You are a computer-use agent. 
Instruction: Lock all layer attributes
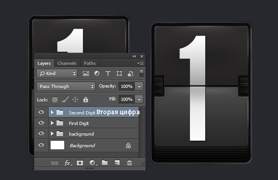tap(86, 99)
